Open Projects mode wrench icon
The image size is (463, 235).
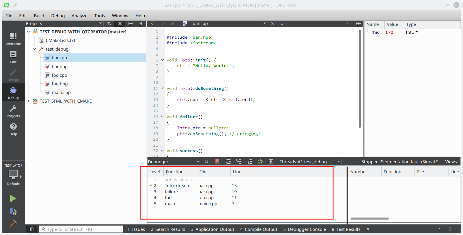(13, 111)
